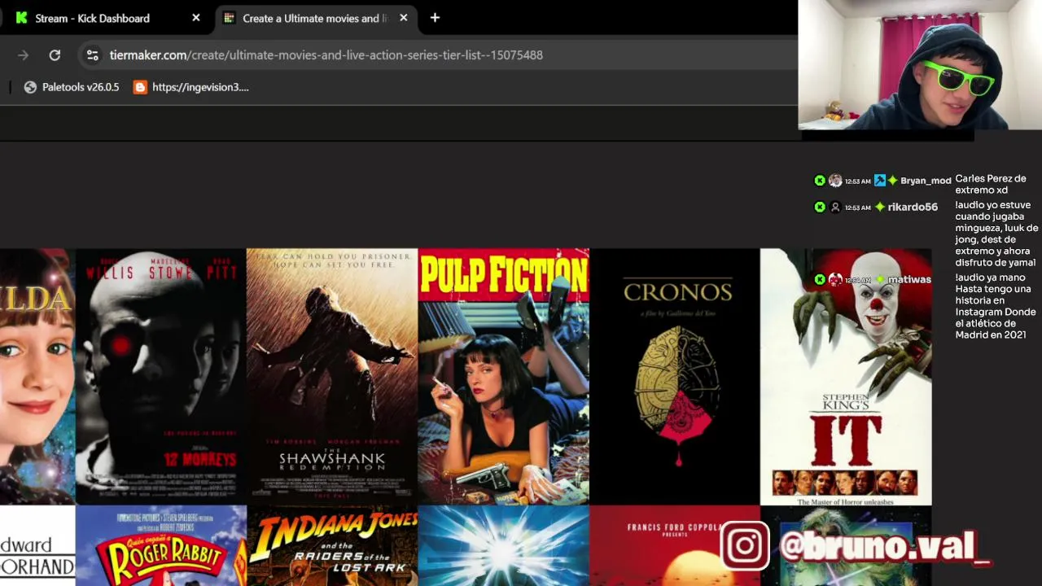Click the tiermaker.com URL address field
Screen dimensions: 1042x586
pyautogui.click(x=440, y=55)
